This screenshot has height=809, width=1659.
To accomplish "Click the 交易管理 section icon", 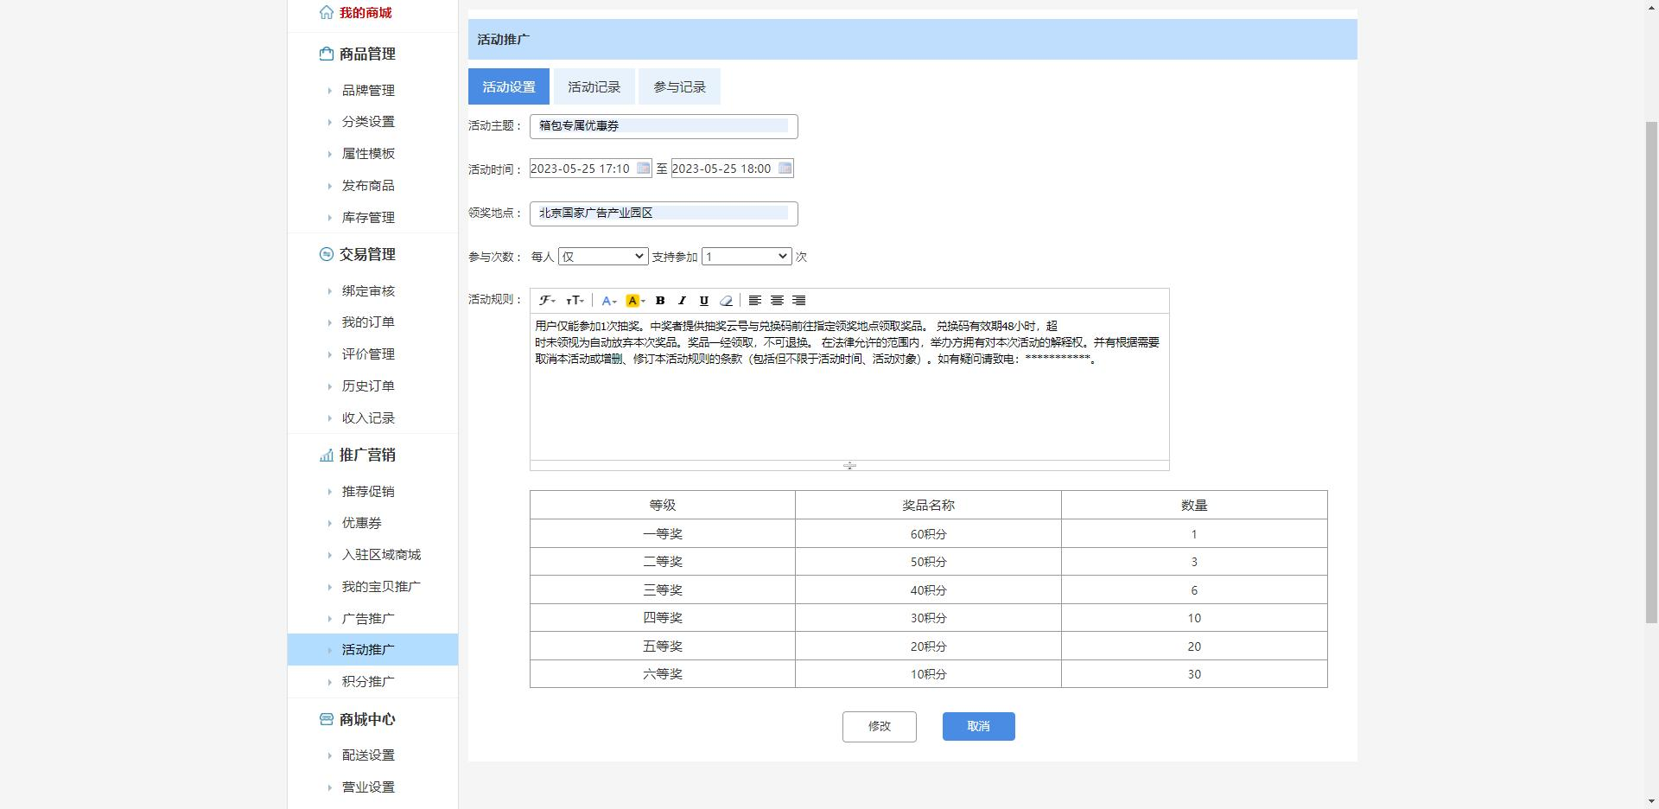I will pos(326,254).
